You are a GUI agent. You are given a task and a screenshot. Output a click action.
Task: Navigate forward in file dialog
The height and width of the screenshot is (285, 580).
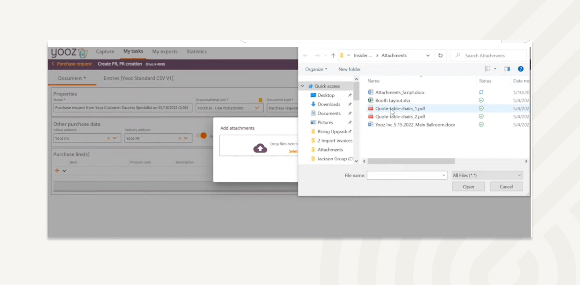coord(317,56)
